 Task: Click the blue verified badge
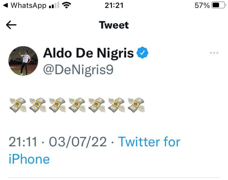(x=143, y=53)
